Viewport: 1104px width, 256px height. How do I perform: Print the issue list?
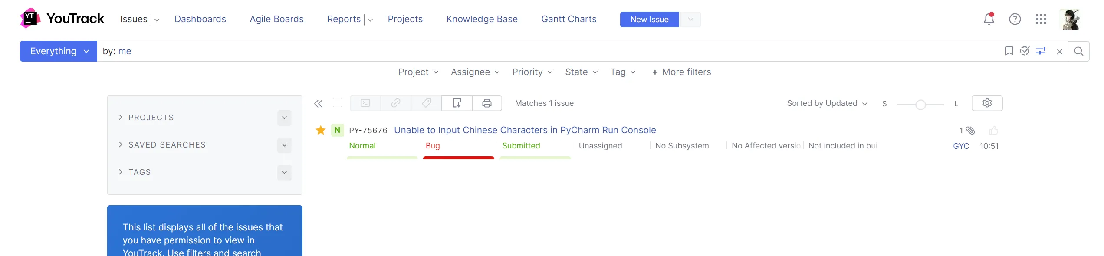(x=487, y=103)
